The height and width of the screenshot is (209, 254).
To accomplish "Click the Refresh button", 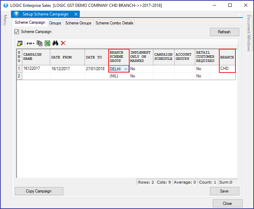I will point(224,32).
